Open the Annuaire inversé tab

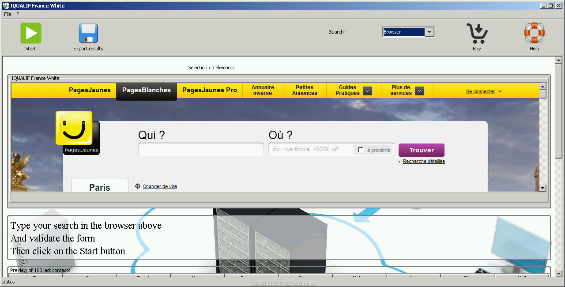point(263,90)
